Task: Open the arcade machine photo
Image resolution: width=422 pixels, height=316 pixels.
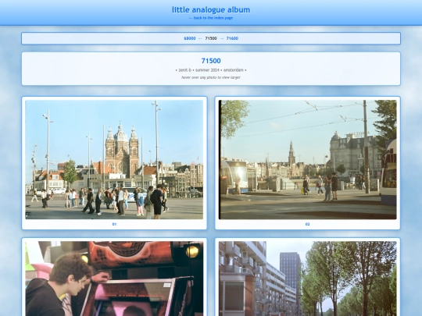Action: [114, 279]
